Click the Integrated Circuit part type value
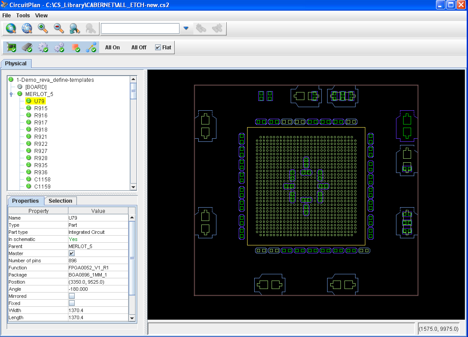468x337 pixels. click(87, 232)
